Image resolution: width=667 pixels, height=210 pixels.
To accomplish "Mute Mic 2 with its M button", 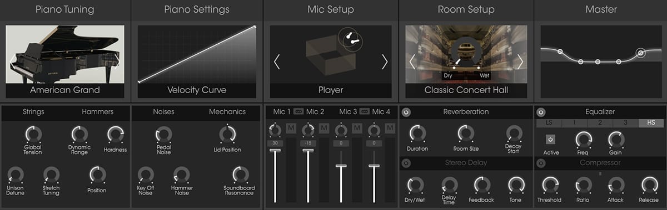I will pyautogui.click(x=324, y=129).
